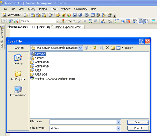Image resolution: width=157 pixels, height=136 pixels.
Task: Click Specify Values for Template Parameters icon
Action: [x=110, y=21]
